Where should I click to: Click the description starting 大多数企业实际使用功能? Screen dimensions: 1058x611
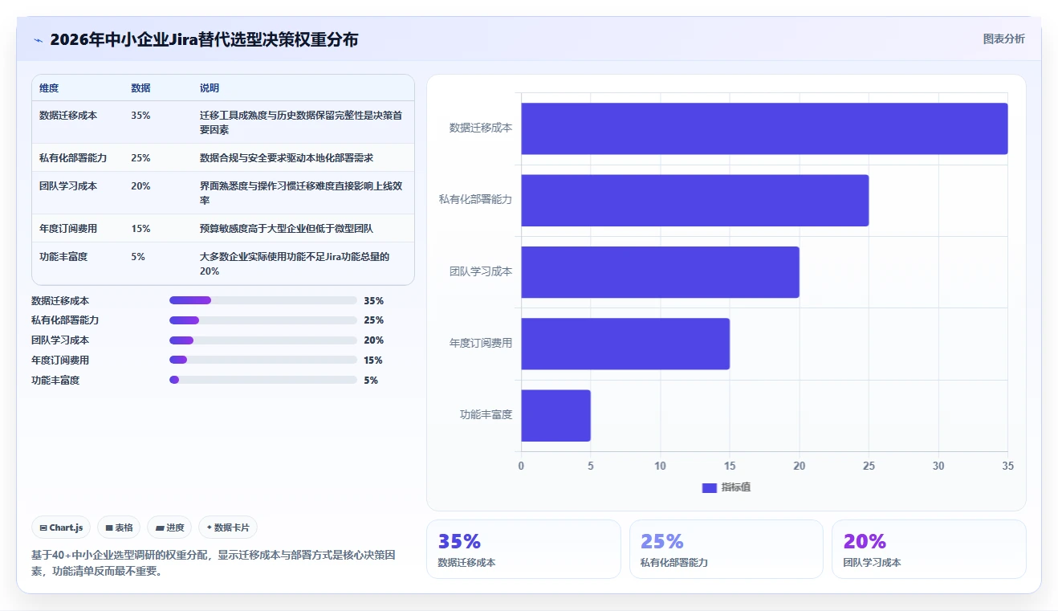click(x=295, y=263)
